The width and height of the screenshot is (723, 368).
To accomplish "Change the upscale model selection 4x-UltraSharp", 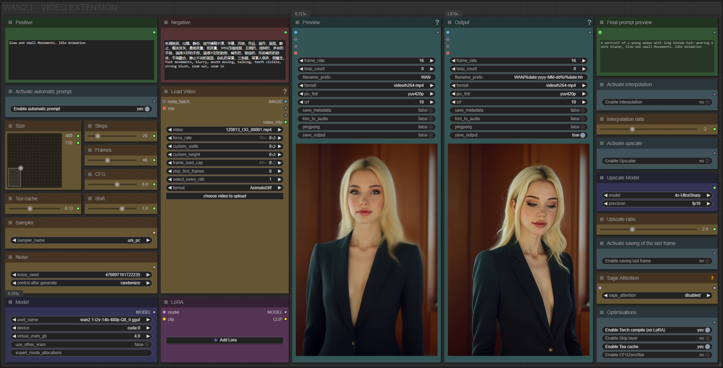I will point(657,195).
